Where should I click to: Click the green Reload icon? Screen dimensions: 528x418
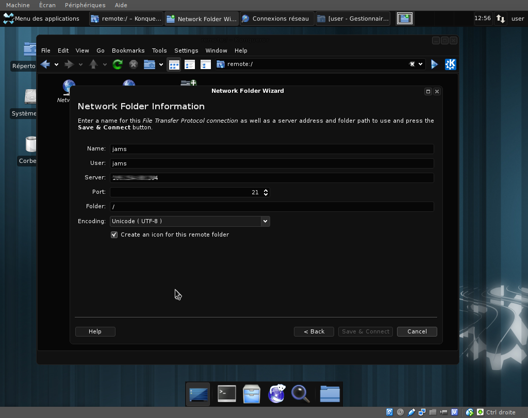[118, 64]
